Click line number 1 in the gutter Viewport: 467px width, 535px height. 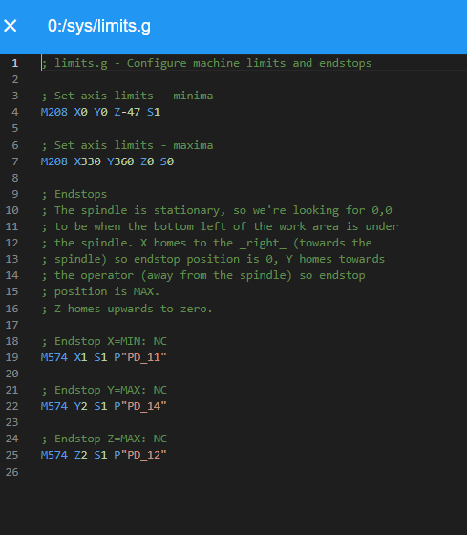[x=15, y=63]
